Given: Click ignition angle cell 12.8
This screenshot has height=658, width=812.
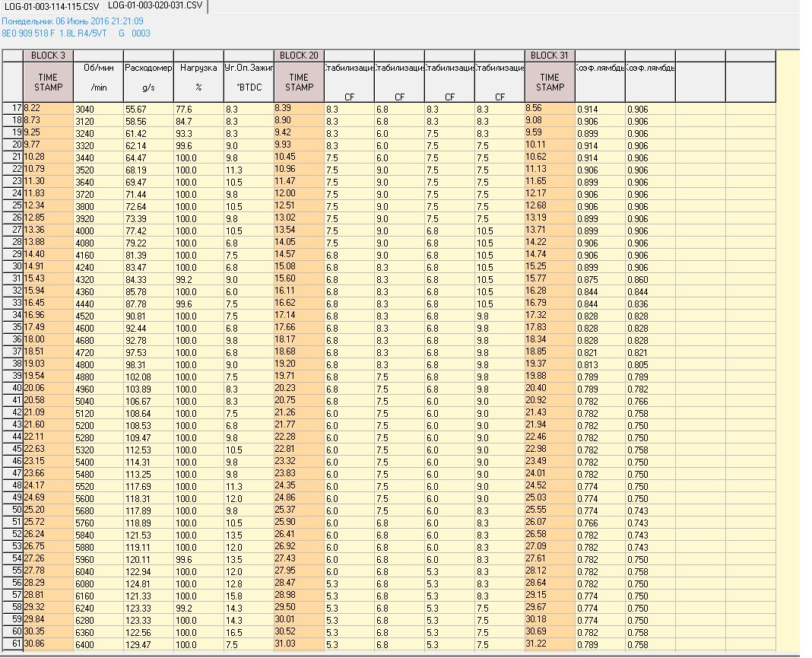Looking at the screenshot, I should (x=249, y=583).
